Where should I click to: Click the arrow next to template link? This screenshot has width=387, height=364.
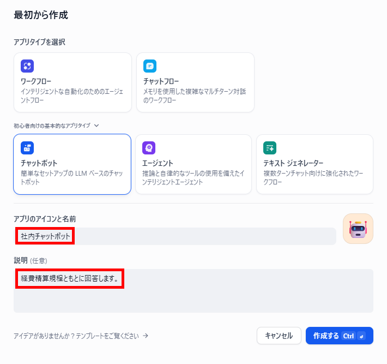click(x=146, y=336)
